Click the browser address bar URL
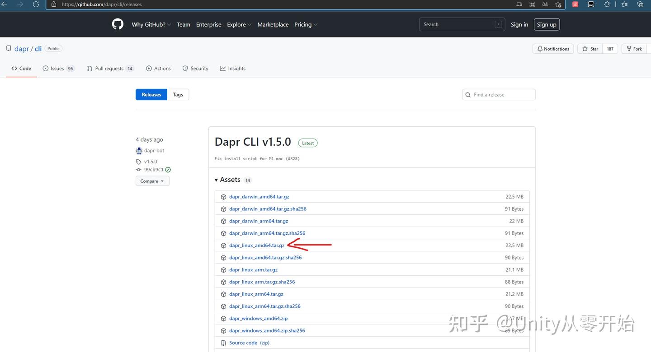 [x=102, y=5]
